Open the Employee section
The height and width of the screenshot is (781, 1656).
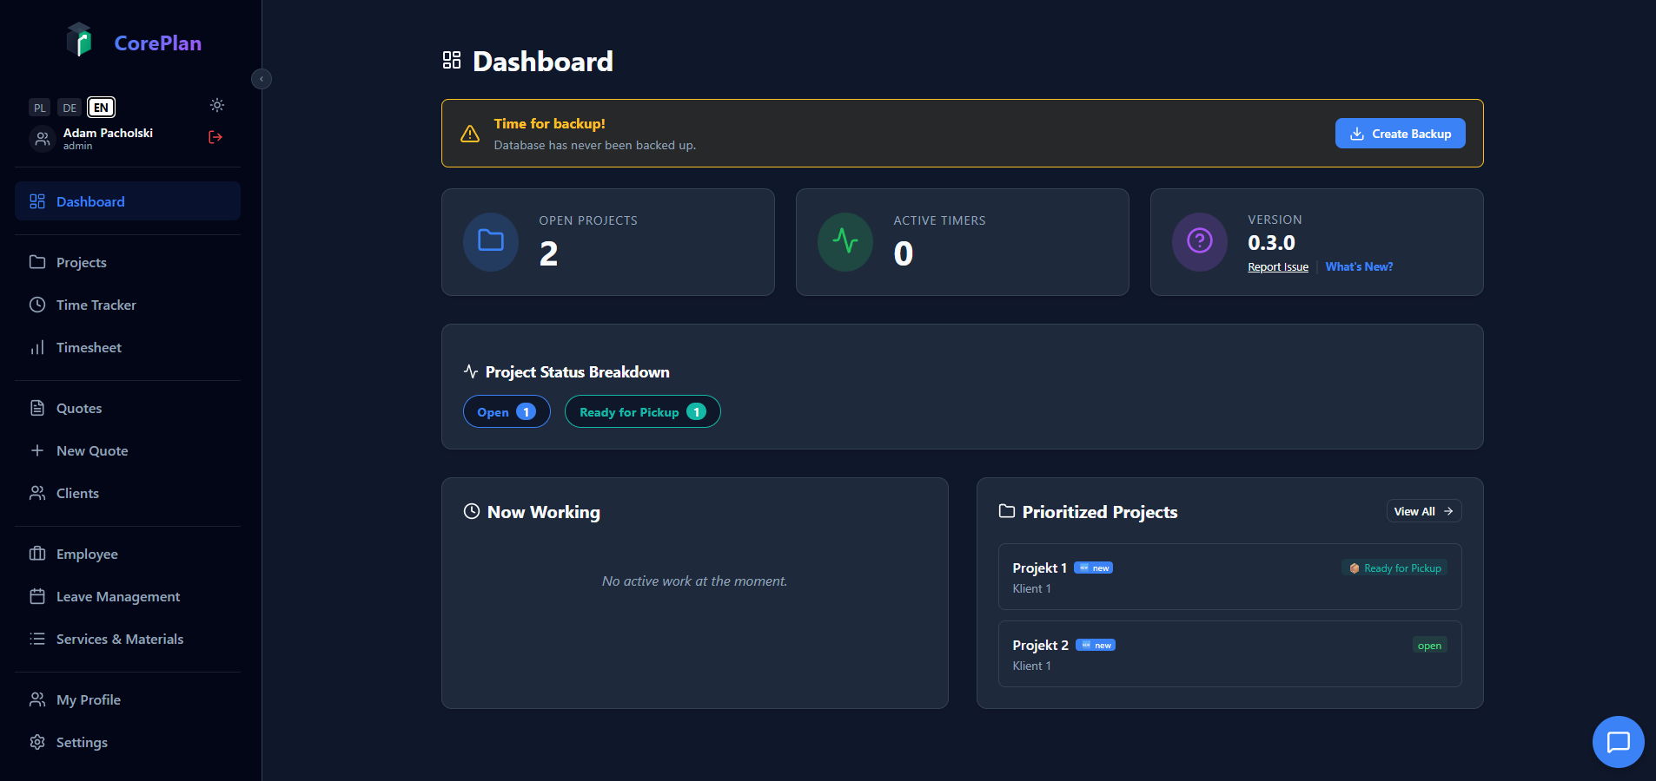tap(87, 554)
